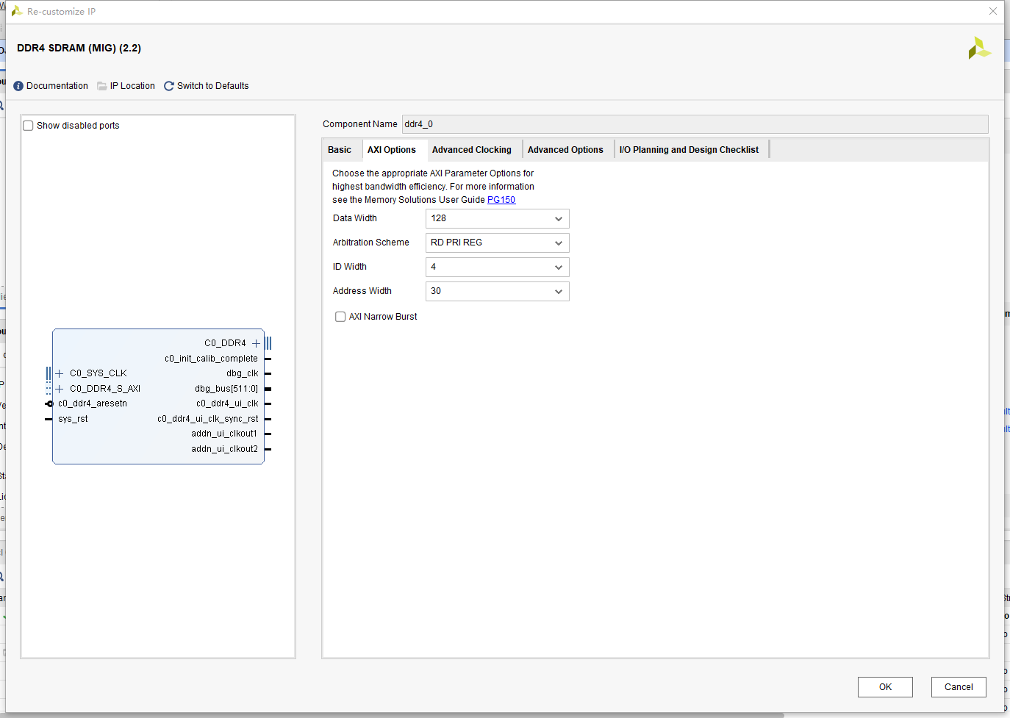Open the ID Width dropdown
Image resolution: width=1010 pixels, height=718 pixels.
click(498, 267)
